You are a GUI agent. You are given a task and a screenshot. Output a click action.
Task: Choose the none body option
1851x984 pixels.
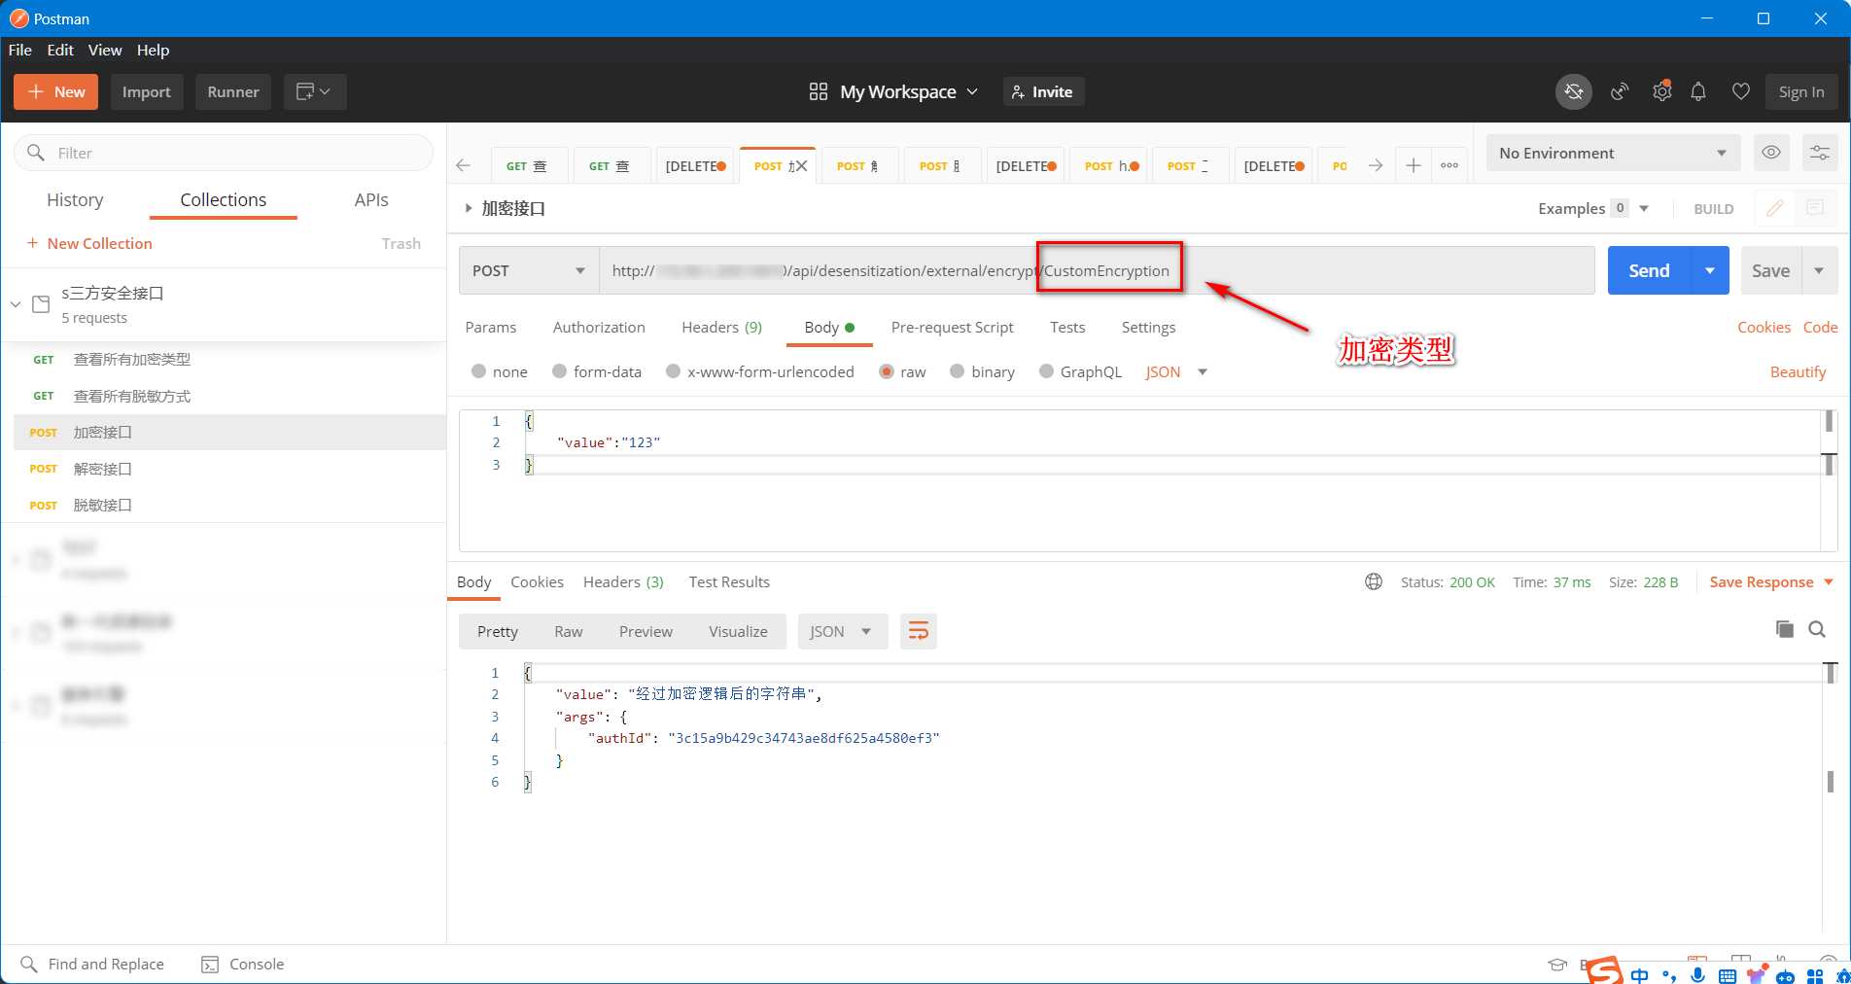pos(478,371)
